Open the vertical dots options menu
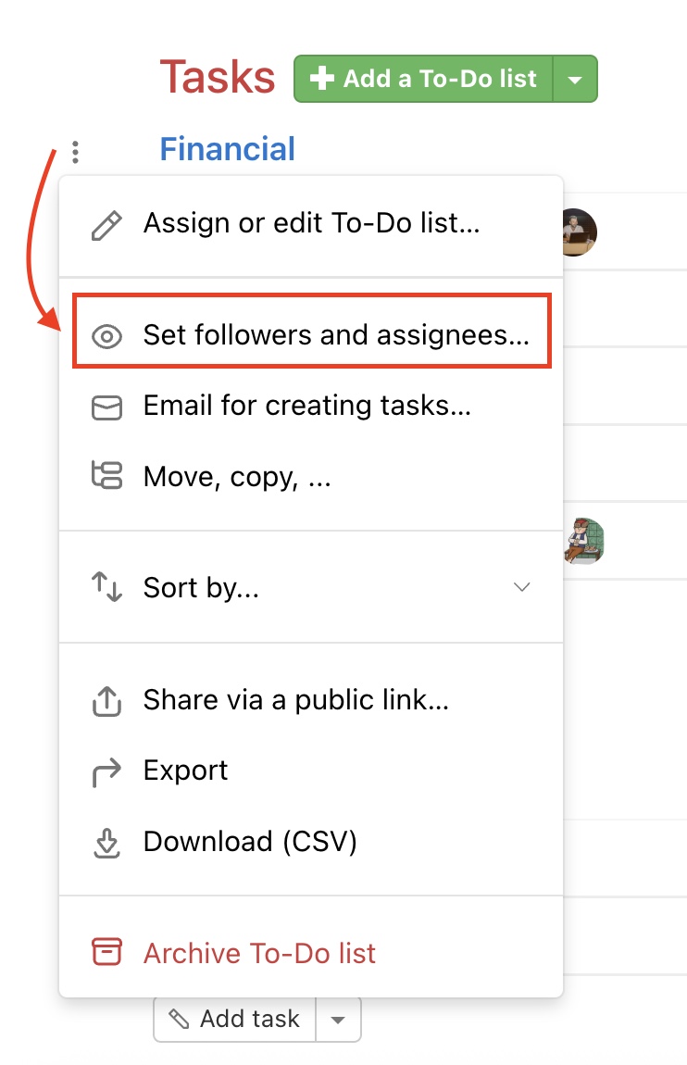Viewport: 687px width, 1065px height. pos(74,150)
